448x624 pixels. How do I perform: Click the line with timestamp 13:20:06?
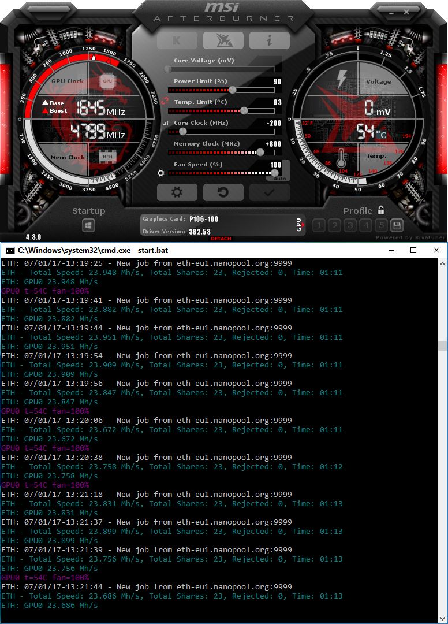tap(147, 421)
